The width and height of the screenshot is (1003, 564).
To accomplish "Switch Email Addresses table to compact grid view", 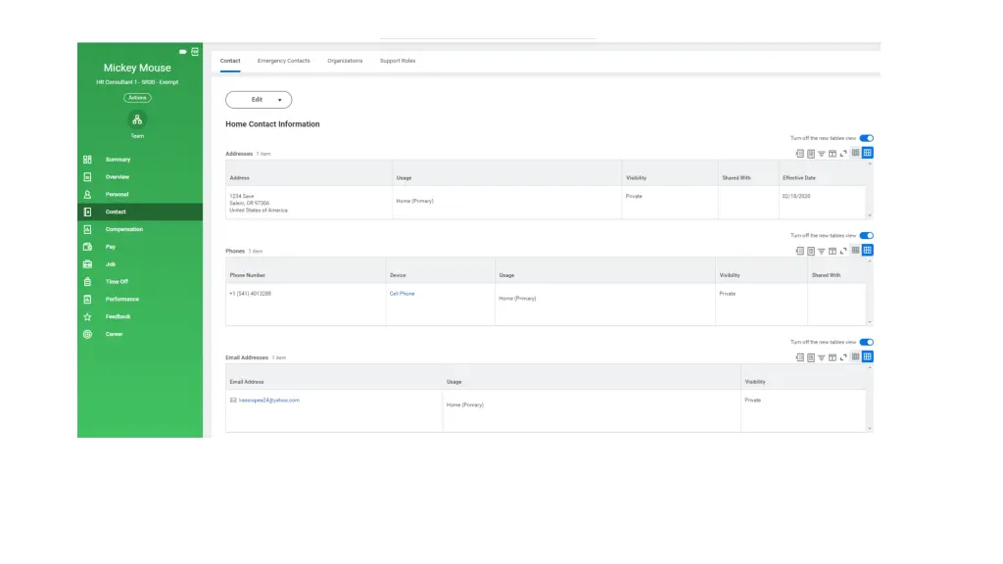I will click(x=855, y=356).
